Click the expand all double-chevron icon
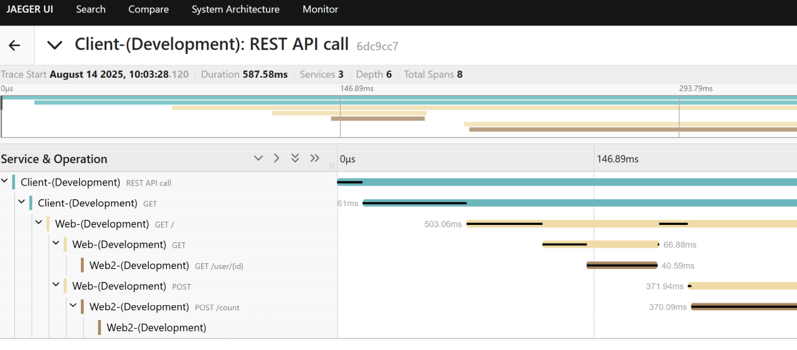The width and height of the screenshot is (797, 350). (x=295, y=158)
